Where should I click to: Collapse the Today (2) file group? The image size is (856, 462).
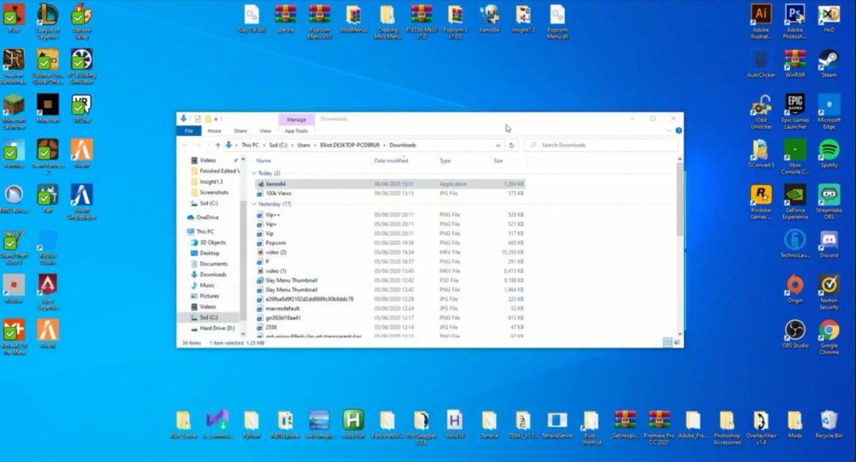254,173
